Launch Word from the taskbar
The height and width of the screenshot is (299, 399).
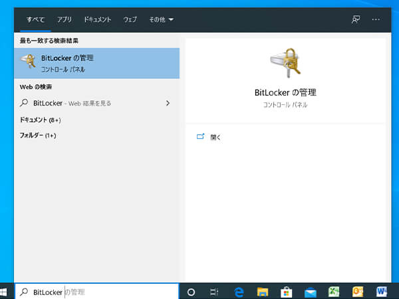click(x=382, y=292)
